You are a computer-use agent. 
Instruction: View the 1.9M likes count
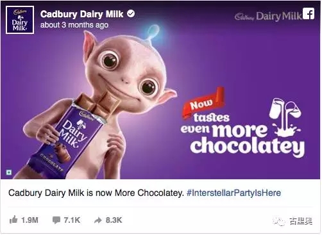30,220
